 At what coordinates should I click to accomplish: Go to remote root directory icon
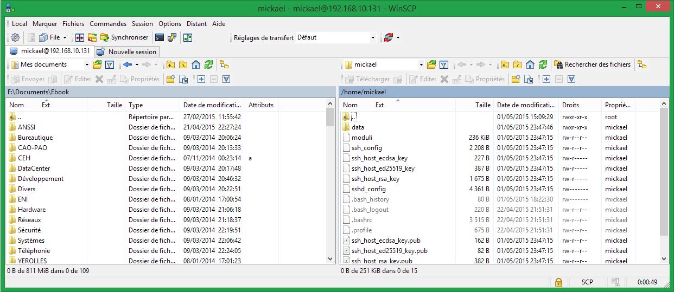(518, 64)
